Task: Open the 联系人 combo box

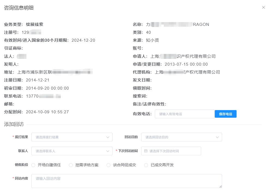Action: point(72,151)
